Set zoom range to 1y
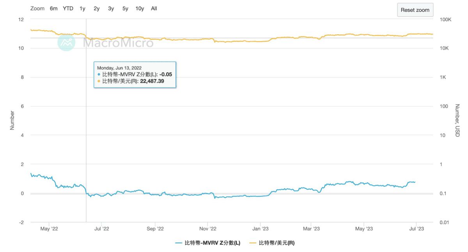The width and height of the screenshot is (468, 252). 82,9
